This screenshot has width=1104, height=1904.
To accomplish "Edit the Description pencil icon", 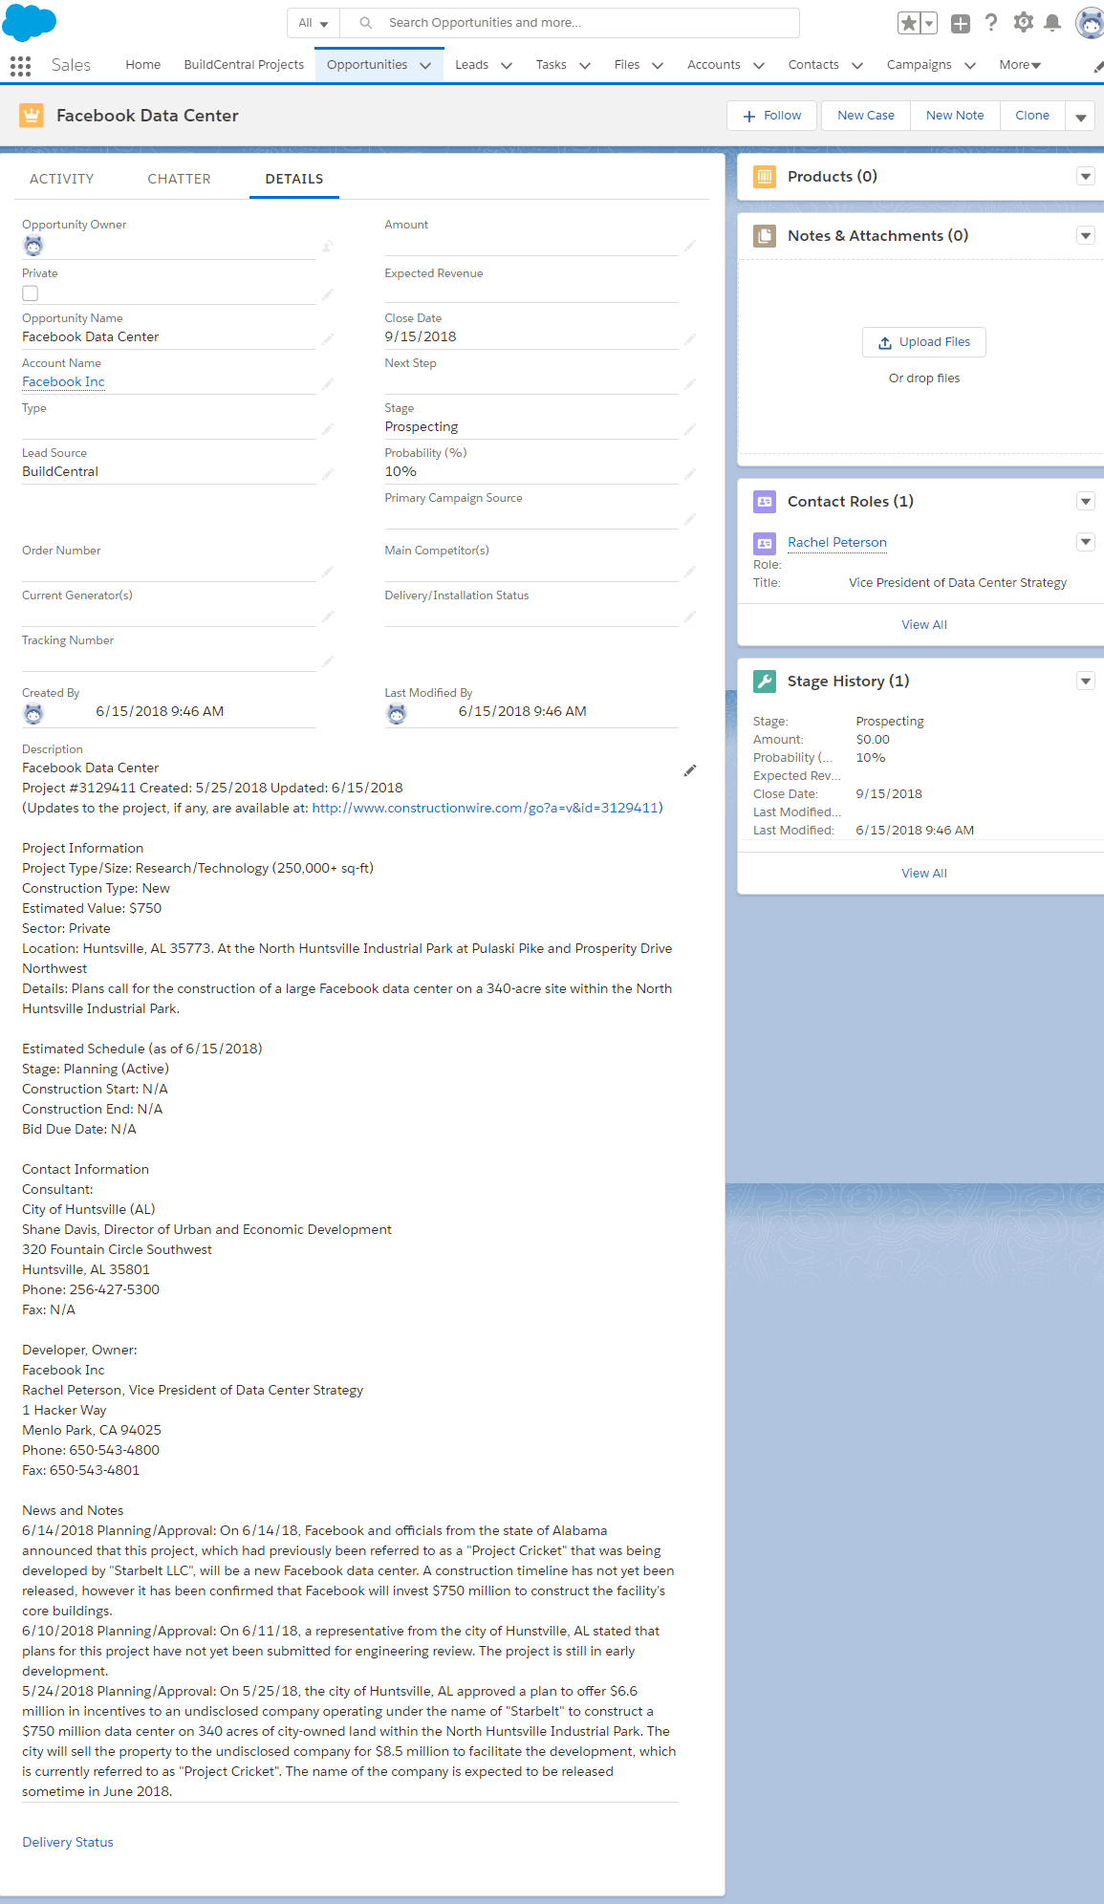I will click(x=690, y=770).
